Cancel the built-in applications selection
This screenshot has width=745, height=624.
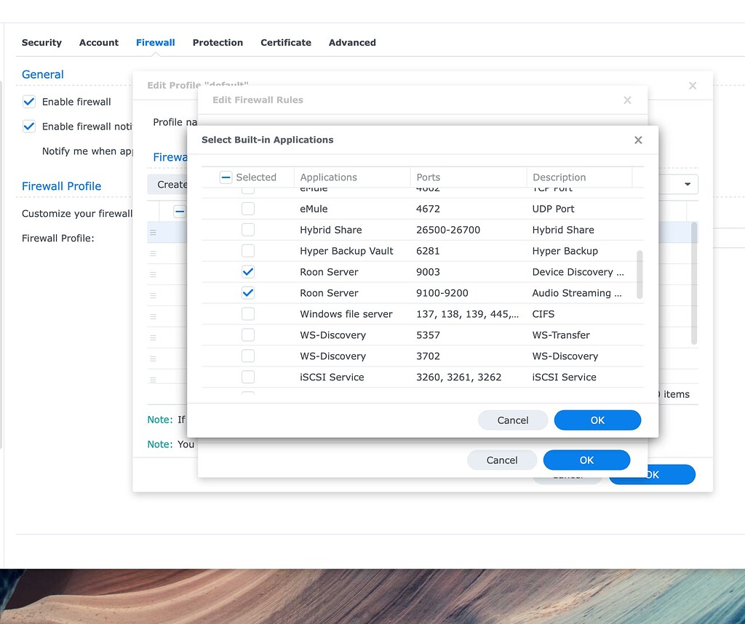point(513,420)
